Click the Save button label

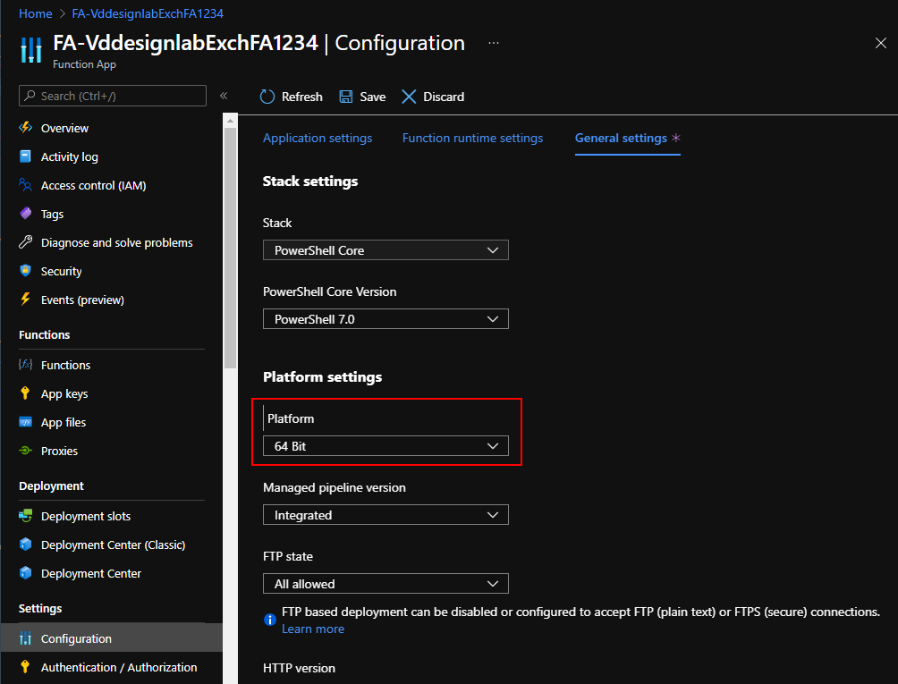[372, 97]
